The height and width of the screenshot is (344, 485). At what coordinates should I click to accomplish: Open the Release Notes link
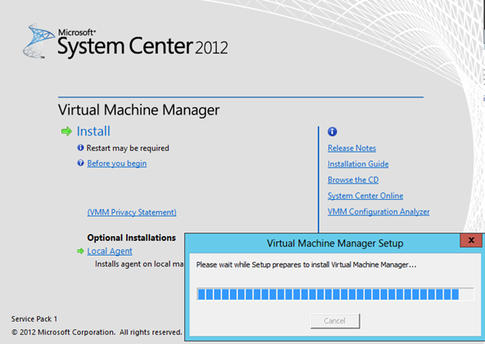click(x=352, y=148)
